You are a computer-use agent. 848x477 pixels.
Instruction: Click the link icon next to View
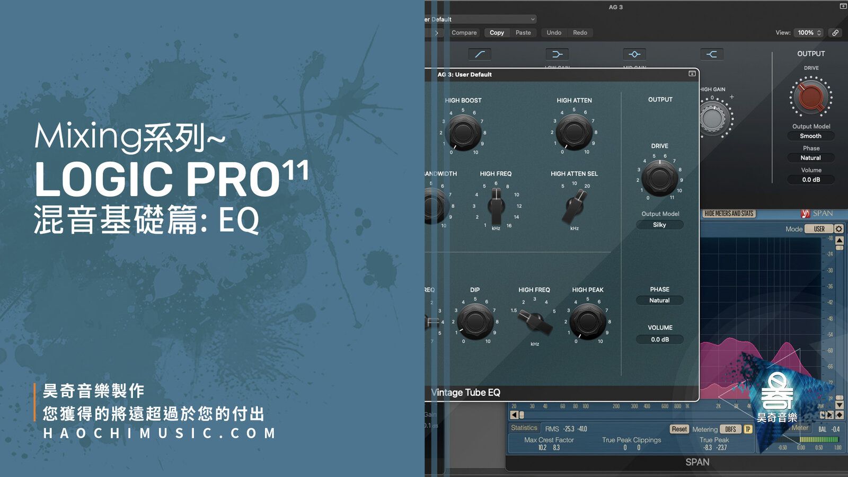coord(835,33)
